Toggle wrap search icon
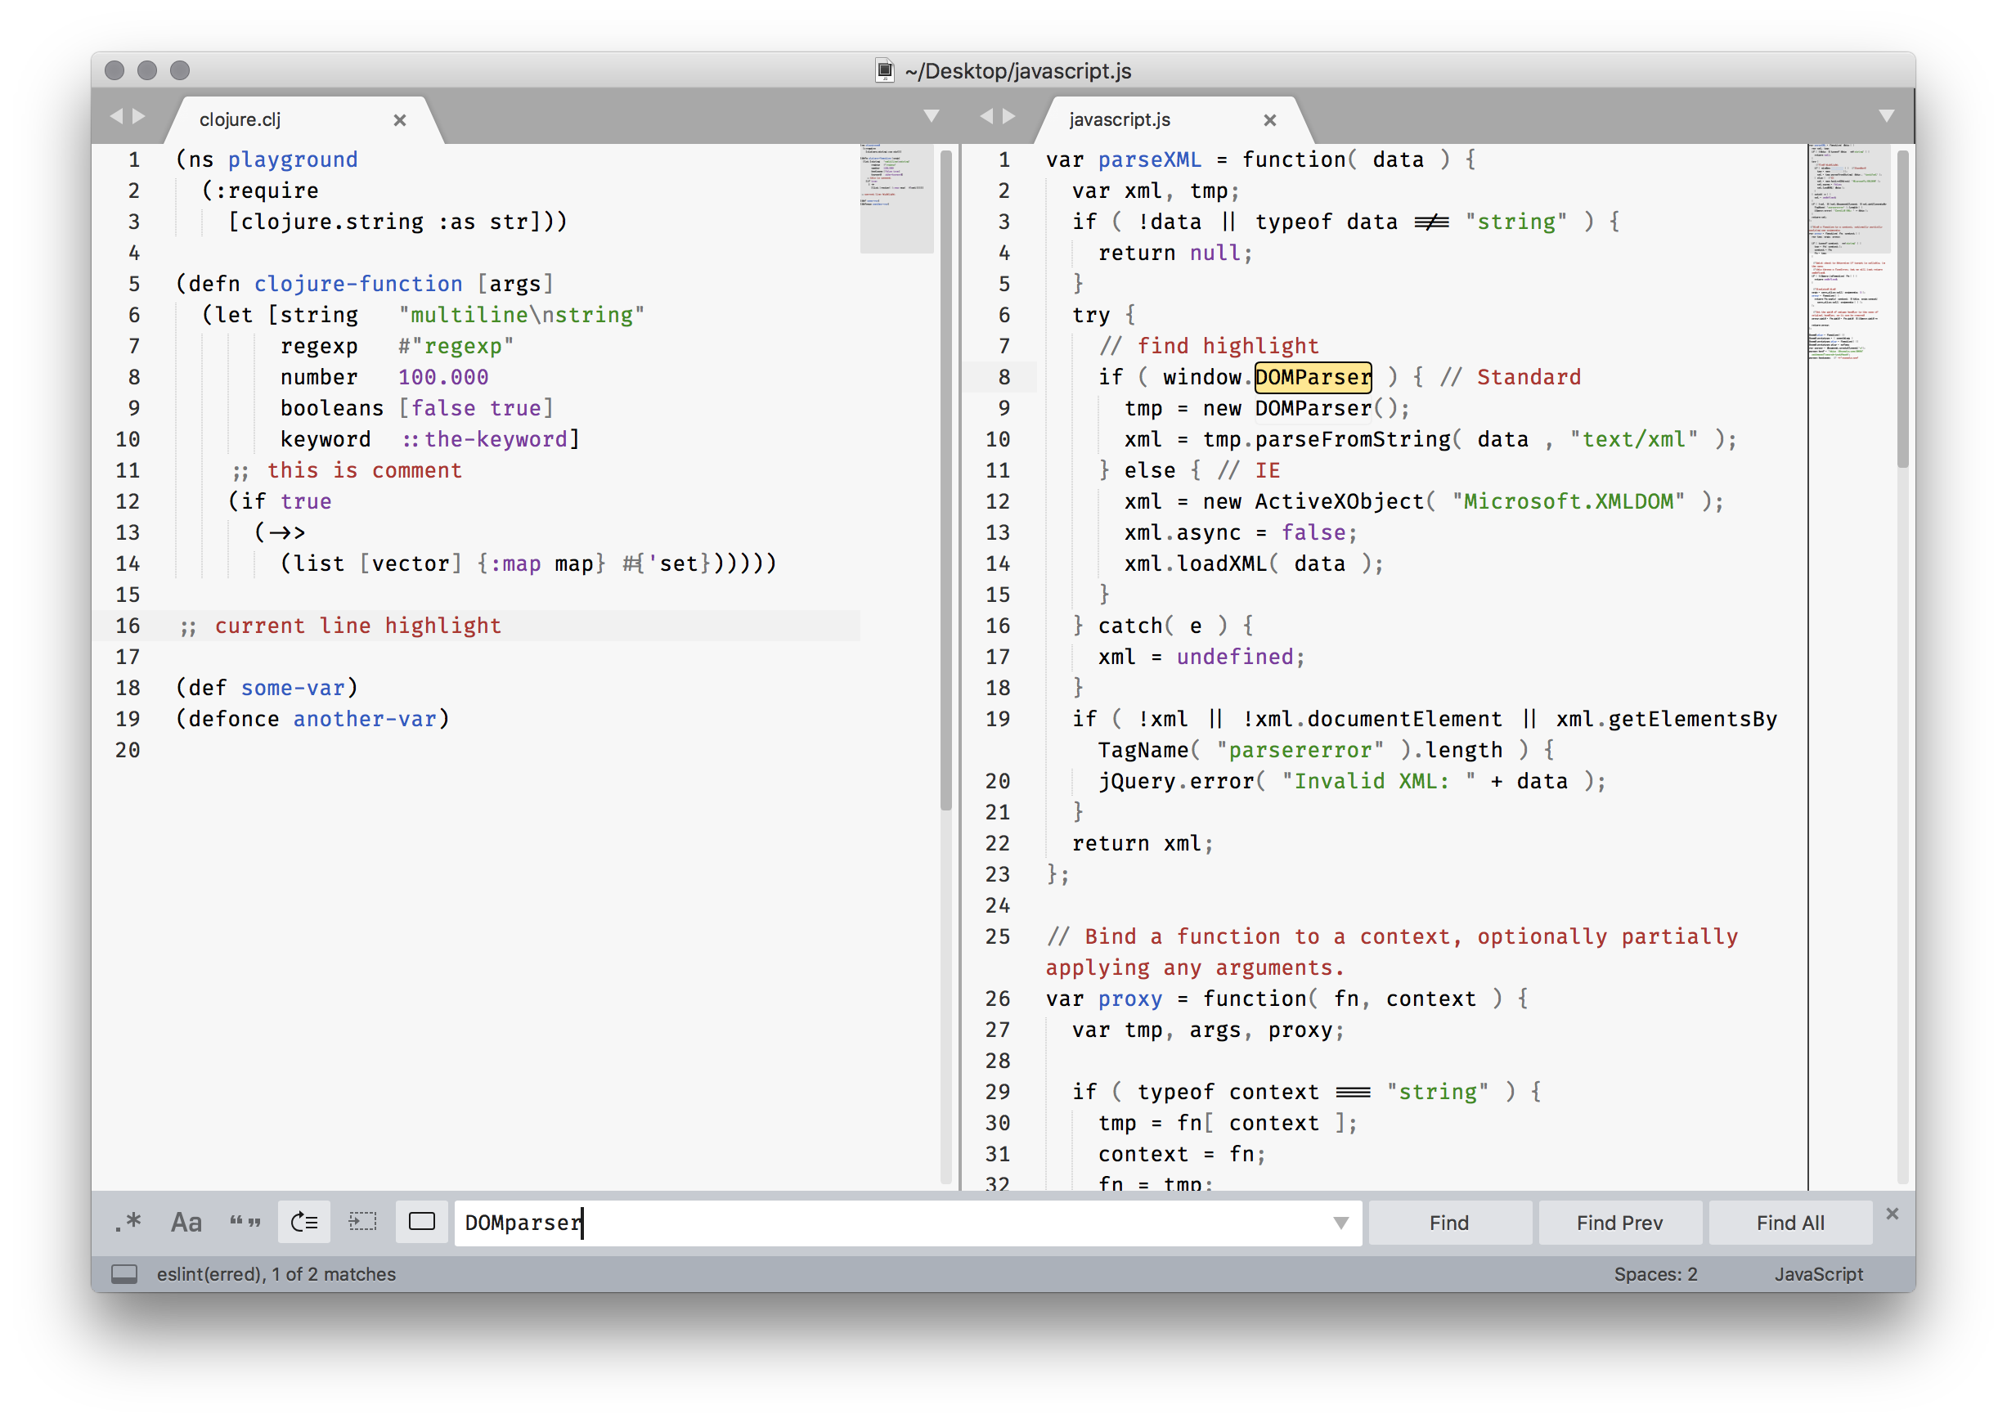The width and height of the screenshot is (2007, 1423). click(x=304, y=1222)
